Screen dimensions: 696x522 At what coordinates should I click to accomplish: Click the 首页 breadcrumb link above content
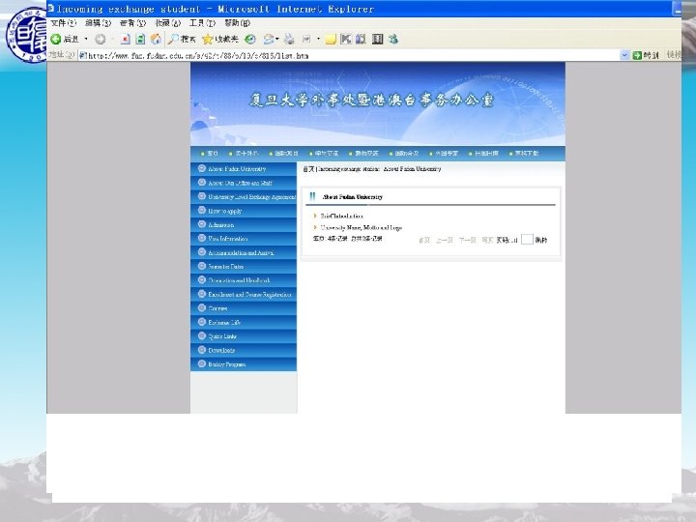[x=308, y=169]
